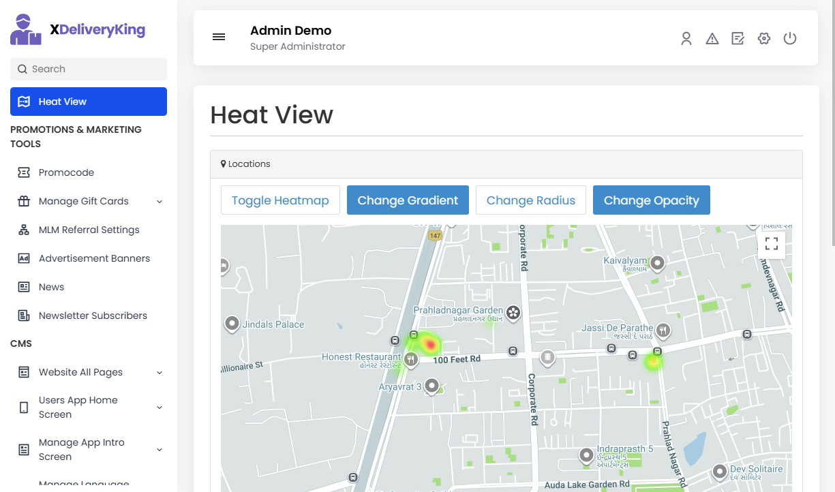Go to Newsletter Subscribers page
The width and height of the screenshot is (835, 492).
pos(93,316)
